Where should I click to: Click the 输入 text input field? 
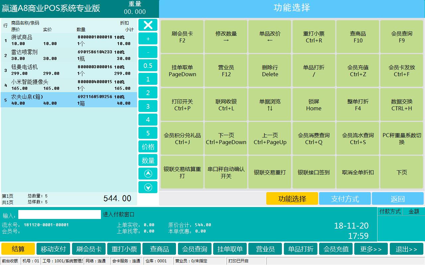point(59,215)
